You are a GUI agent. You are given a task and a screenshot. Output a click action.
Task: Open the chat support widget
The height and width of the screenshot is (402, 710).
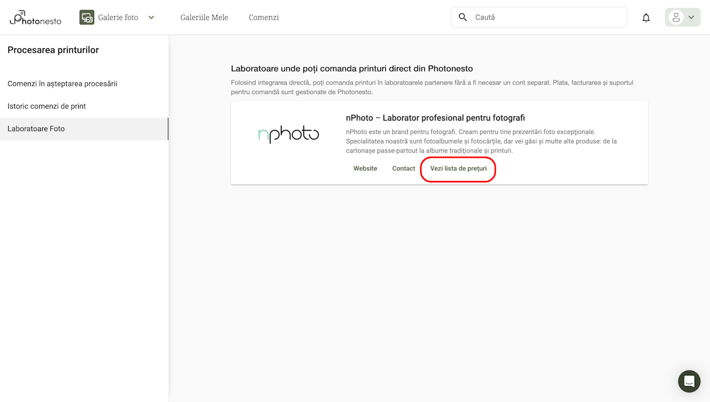689,381
